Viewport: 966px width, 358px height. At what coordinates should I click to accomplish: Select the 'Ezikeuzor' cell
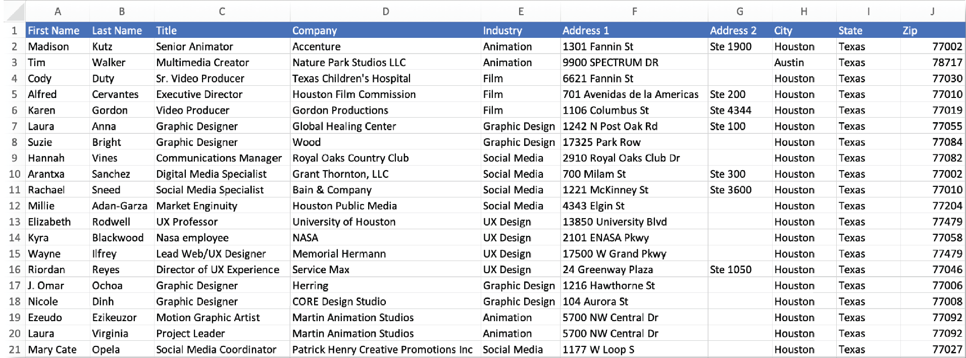coord(122,318)
